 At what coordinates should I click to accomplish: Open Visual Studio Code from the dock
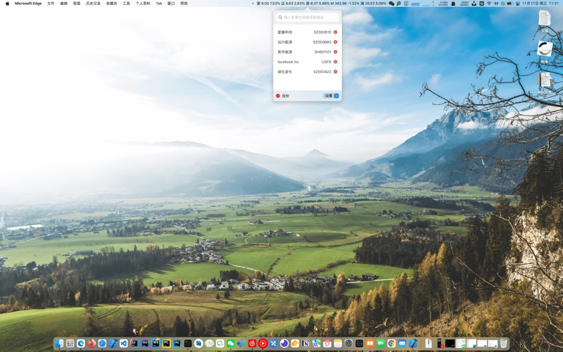(124, 344)
